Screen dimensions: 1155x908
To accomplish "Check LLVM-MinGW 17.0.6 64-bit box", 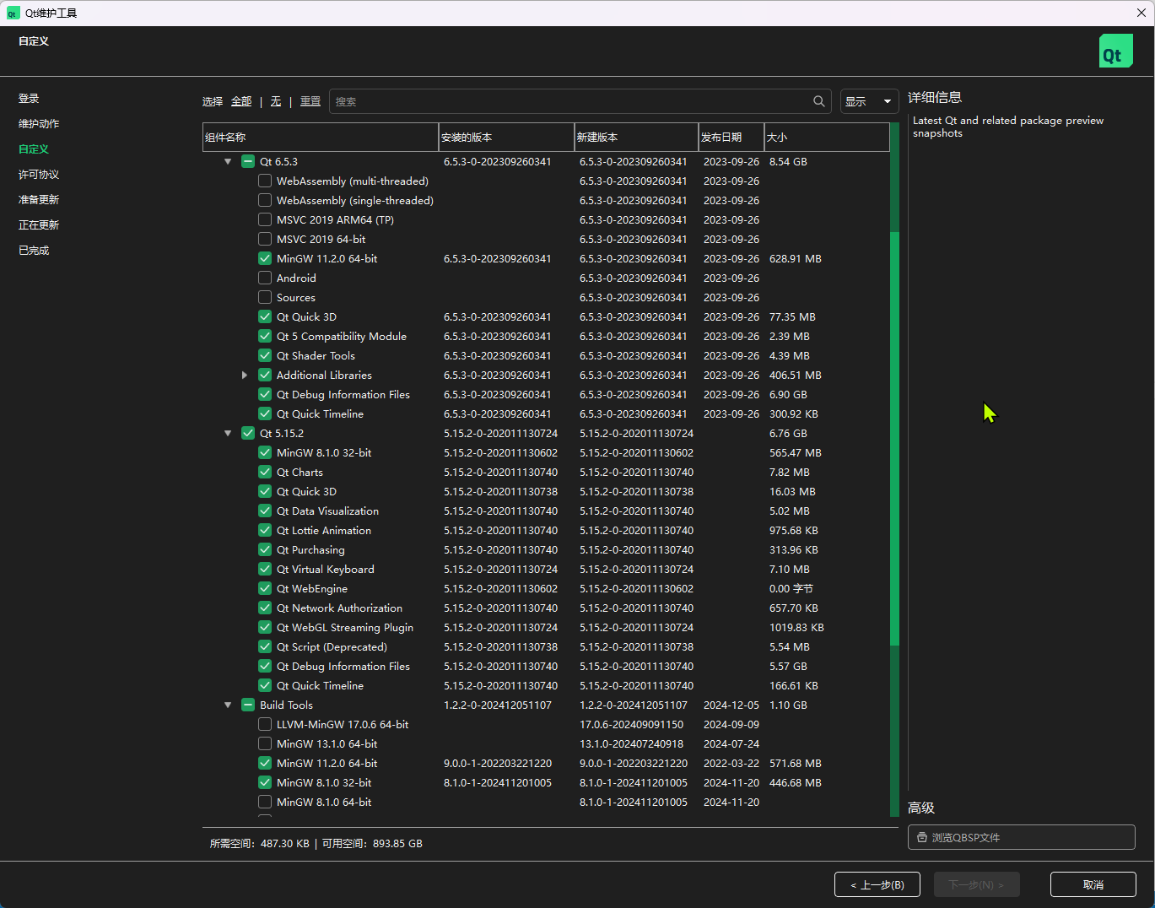I will (x=265, y=724).
